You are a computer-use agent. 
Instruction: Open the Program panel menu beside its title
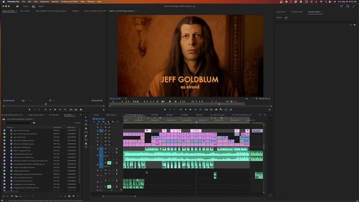point(136,11)
